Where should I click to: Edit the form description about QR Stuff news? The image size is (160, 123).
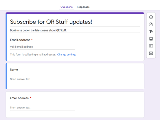[38, 30]
